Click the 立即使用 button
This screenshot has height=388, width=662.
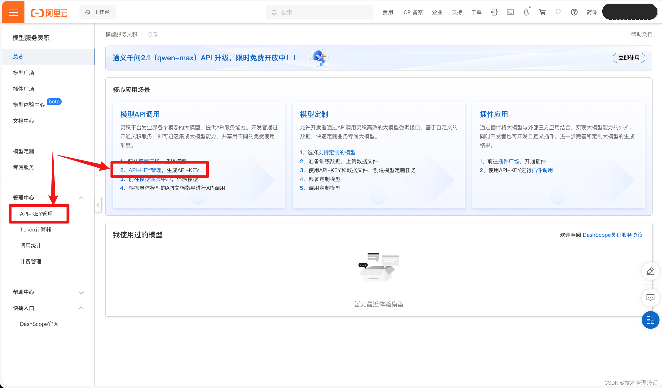629,58
